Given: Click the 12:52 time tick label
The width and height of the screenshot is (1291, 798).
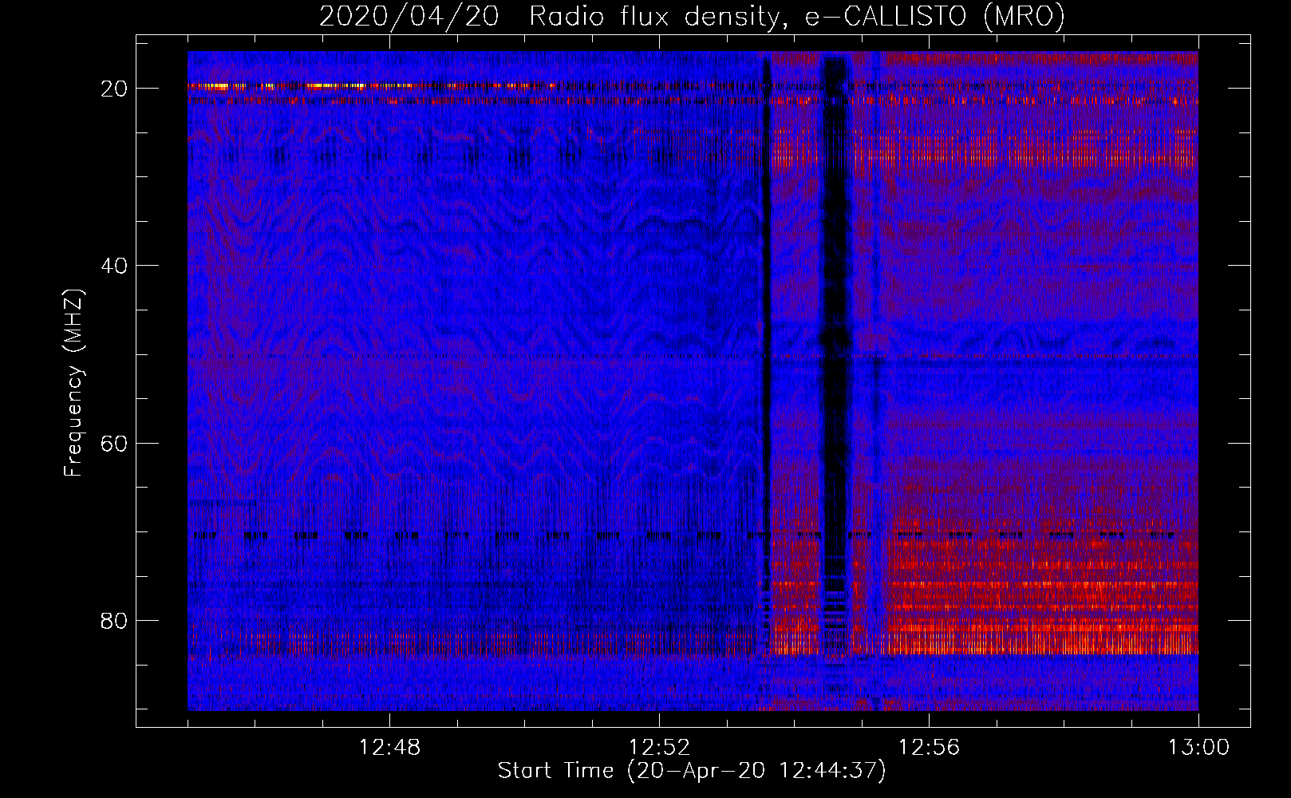Looking at the screenshot, I should [x=660, y=748].
